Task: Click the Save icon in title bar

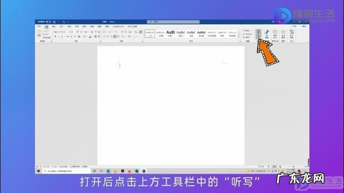Action: (x=54, y=22)
